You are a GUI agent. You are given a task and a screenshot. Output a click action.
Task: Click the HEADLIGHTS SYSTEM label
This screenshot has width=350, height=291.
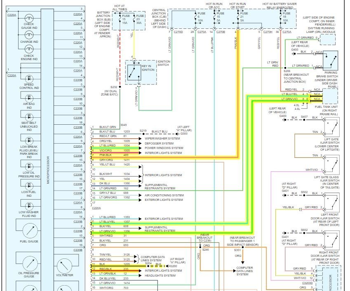(160, 276)
